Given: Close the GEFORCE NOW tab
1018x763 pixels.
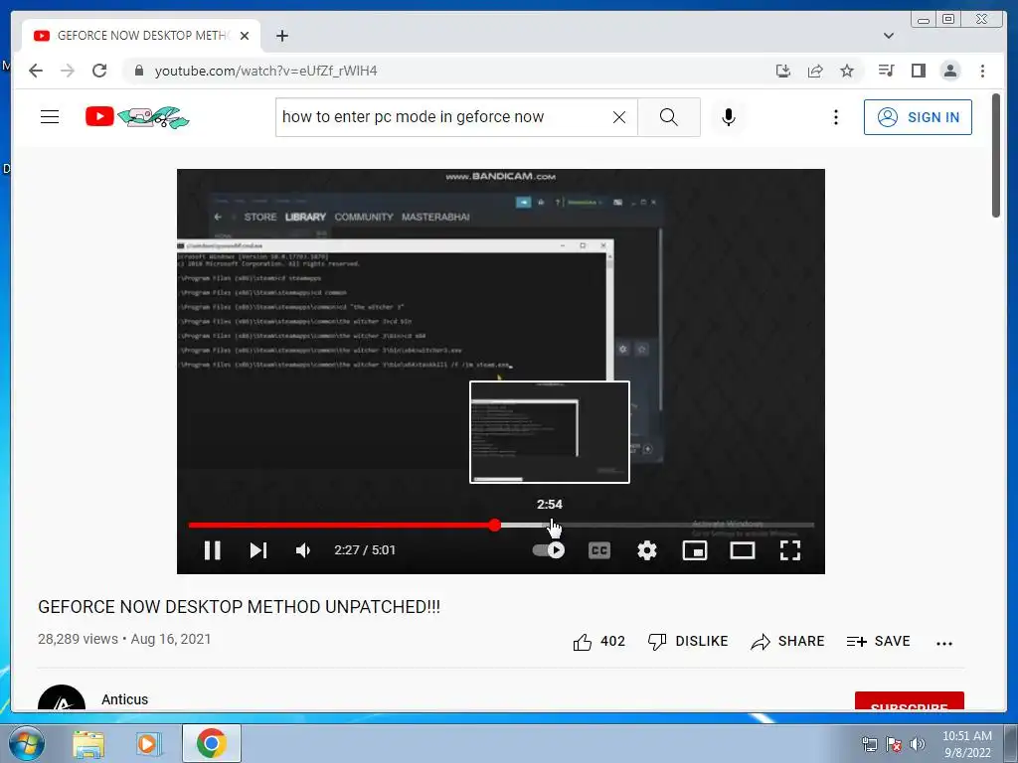Looking at the screenshot, I should point(245,36).
